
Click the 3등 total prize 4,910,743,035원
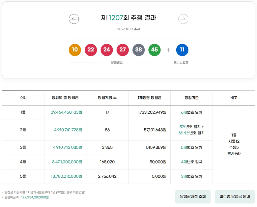click(68, 147)
